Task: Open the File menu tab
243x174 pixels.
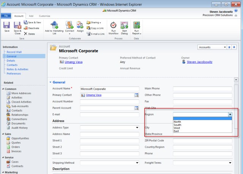Action: 6,16
